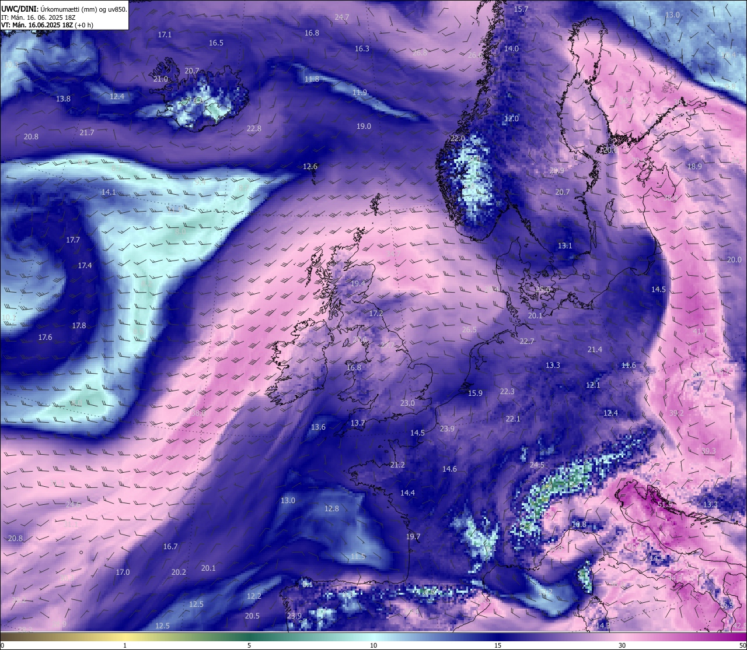Click the 17.0 value in the Atlantic
This screenshot has width=747, height=650.
pos(123,572)
